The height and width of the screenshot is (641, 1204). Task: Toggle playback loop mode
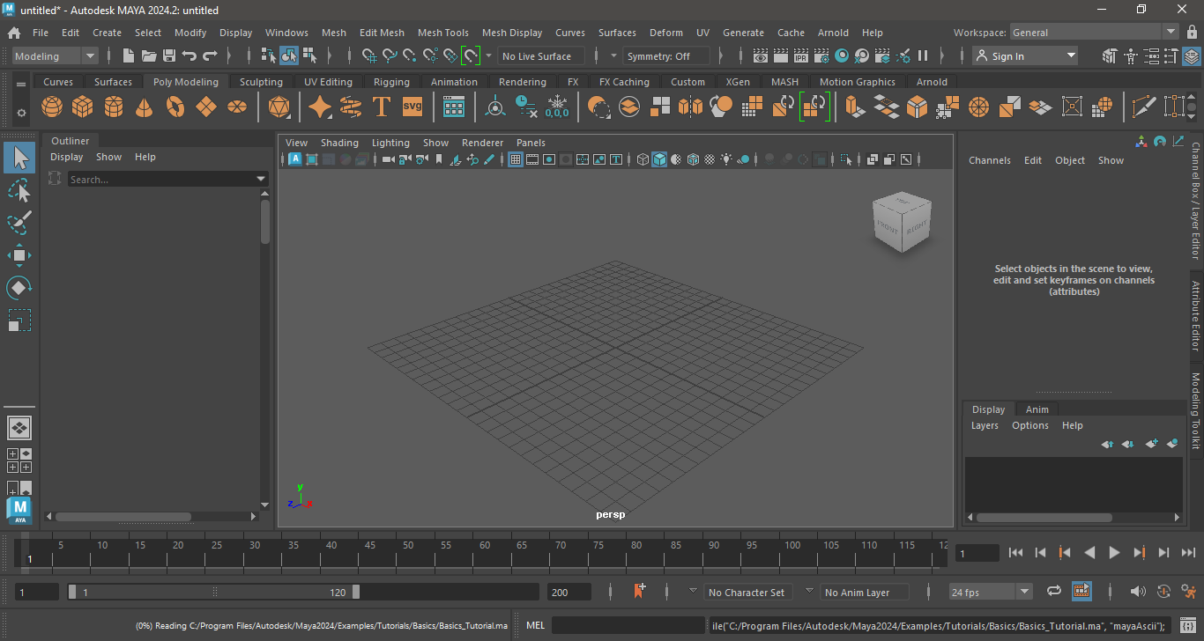point(1053,592)
